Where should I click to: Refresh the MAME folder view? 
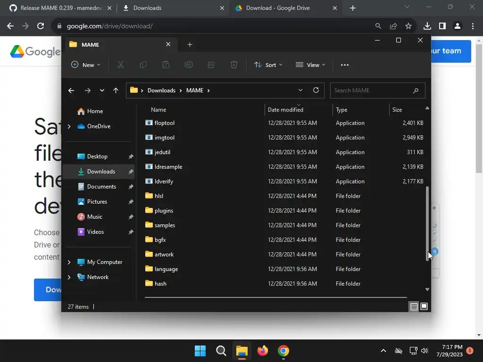click(x=316, y=90)
